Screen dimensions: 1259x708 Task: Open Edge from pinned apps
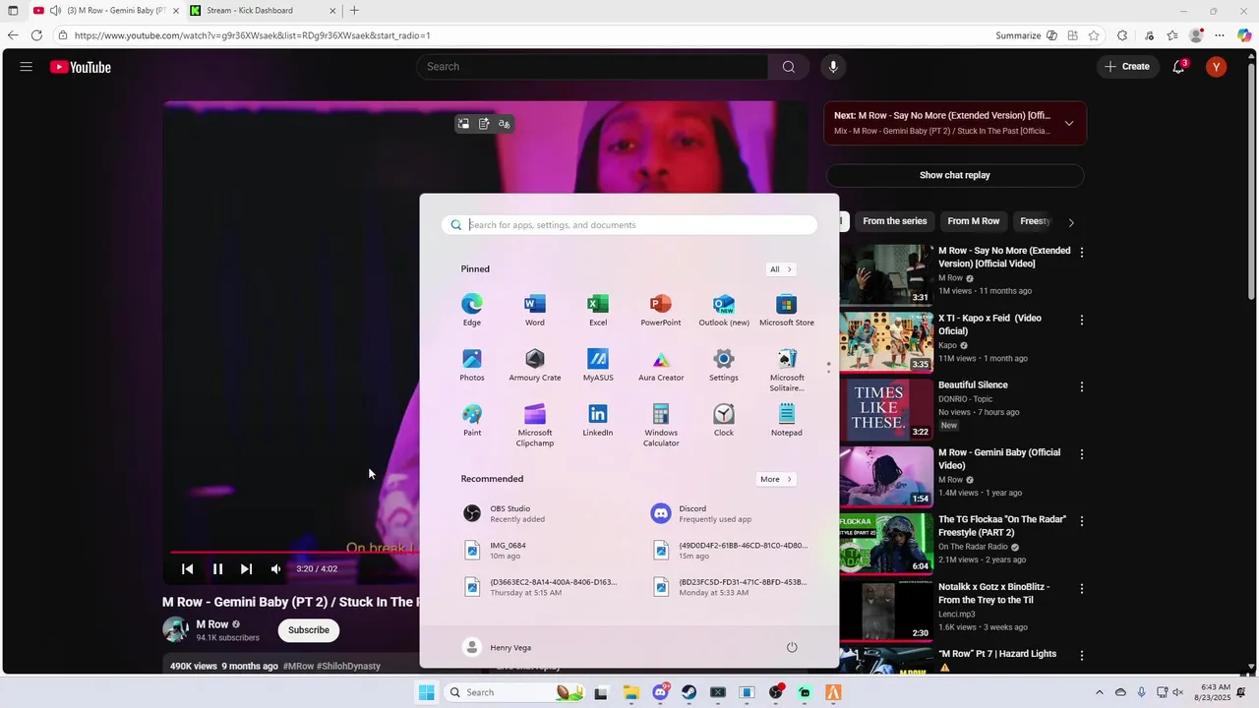(x=472, y=309)
